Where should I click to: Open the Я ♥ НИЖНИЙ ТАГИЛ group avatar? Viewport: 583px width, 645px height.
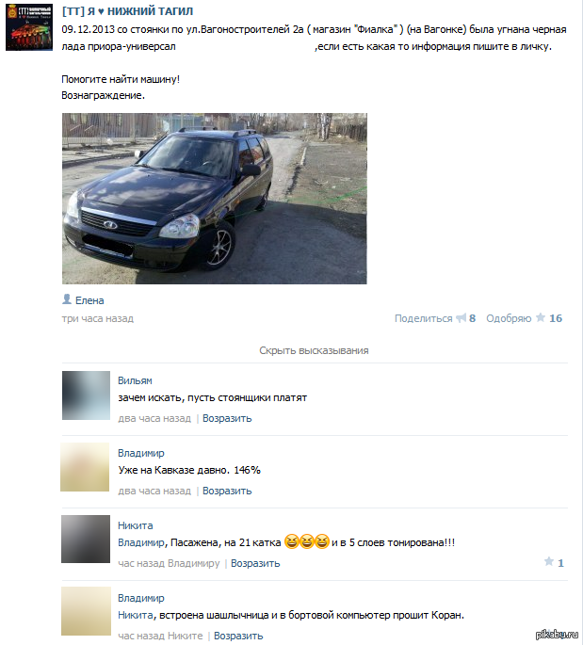[29, 27]
